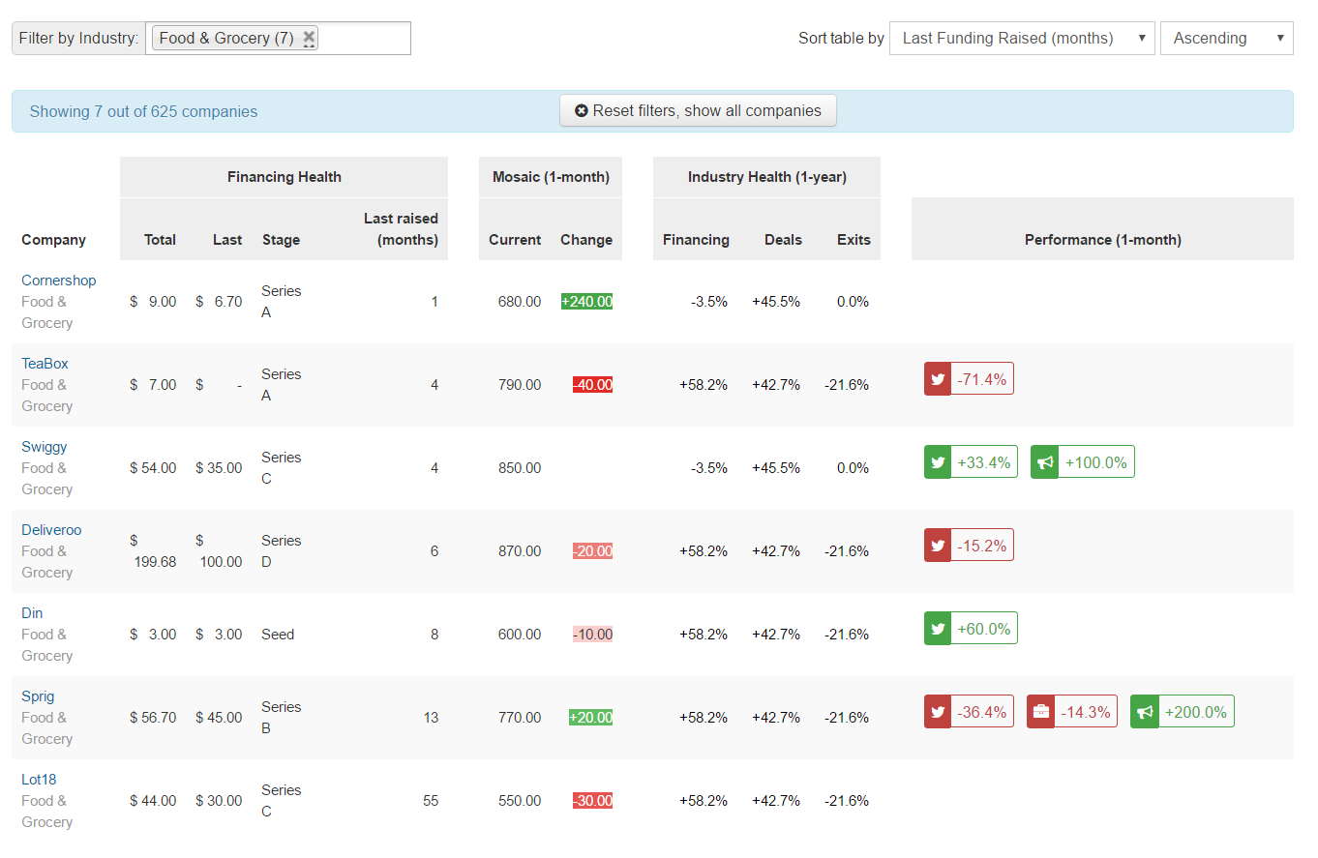
Task: Open the Sort table by dropdown
Action: point(1022,39)
